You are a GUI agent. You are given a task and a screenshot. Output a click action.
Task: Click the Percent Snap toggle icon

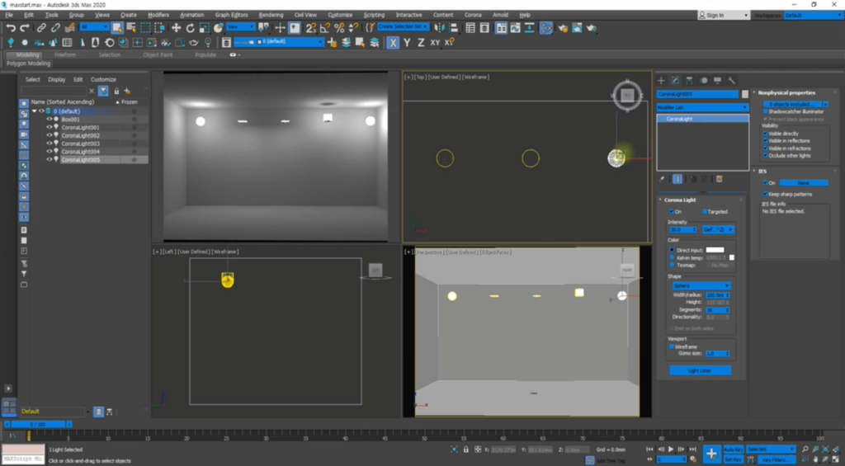tap(338, 28)
